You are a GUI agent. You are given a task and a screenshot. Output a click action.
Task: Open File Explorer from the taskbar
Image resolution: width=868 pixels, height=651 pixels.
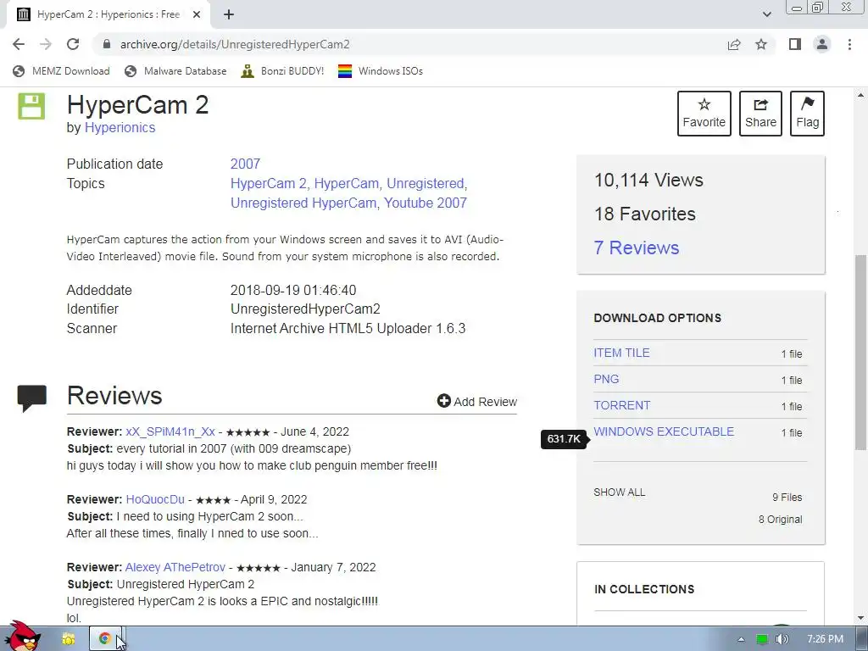tap(68, 639)
